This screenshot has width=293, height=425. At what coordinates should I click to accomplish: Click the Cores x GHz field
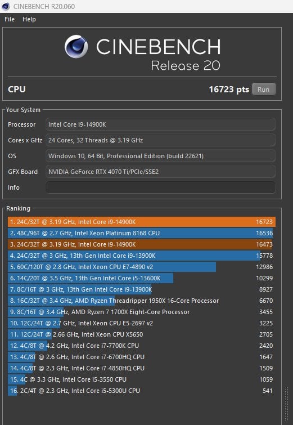(161, 140)
